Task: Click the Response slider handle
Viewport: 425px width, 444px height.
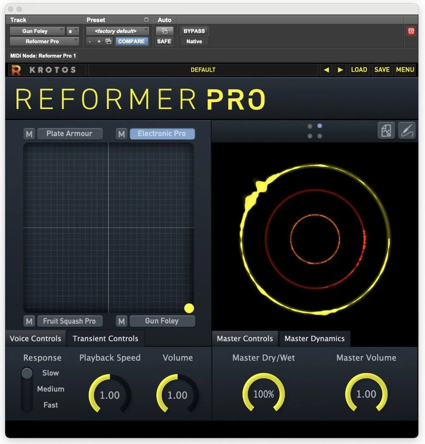Action: click(x=27, y=373)
